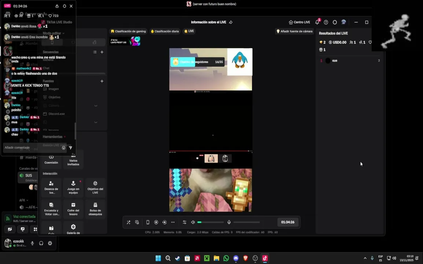The image size is (423, 264).
Task: Open the profile avatar in the top bar
Action: coord(343,22)
